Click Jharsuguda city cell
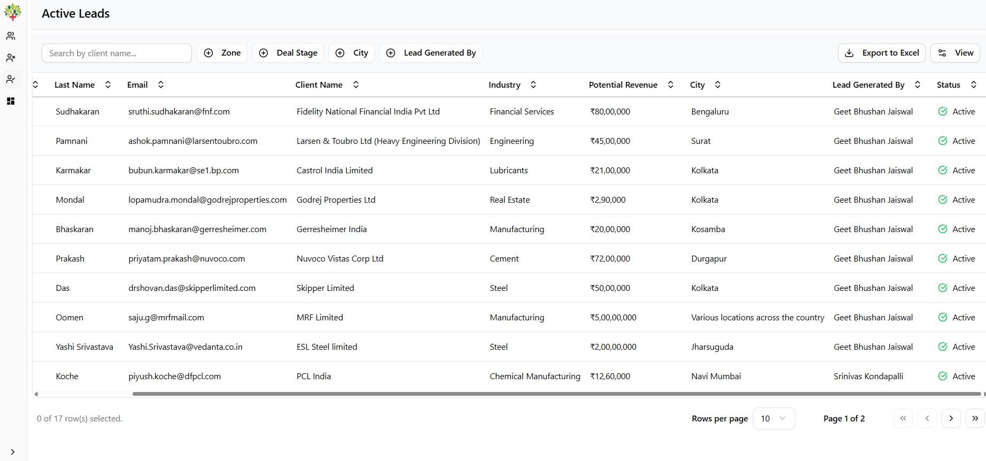 click(712, 347)
